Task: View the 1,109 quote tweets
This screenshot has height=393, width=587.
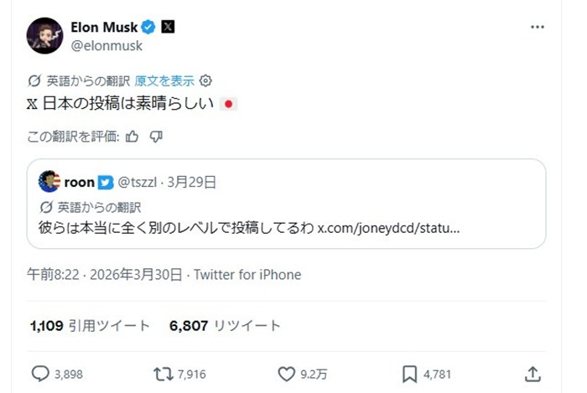Action: click(90, 326)
